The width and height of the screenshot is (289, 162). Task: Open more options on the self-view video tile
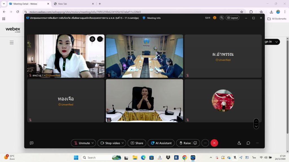(100, 39)
